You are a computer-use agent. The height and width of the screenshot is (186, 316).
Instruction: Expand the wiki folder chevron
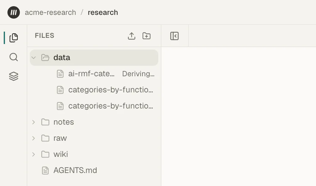click(x=34, y=154)
